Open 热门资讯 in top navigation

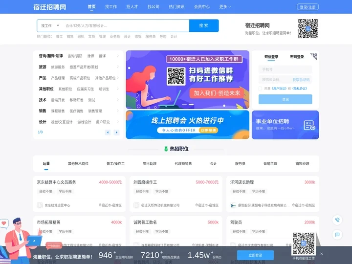[x=176, y=7]
